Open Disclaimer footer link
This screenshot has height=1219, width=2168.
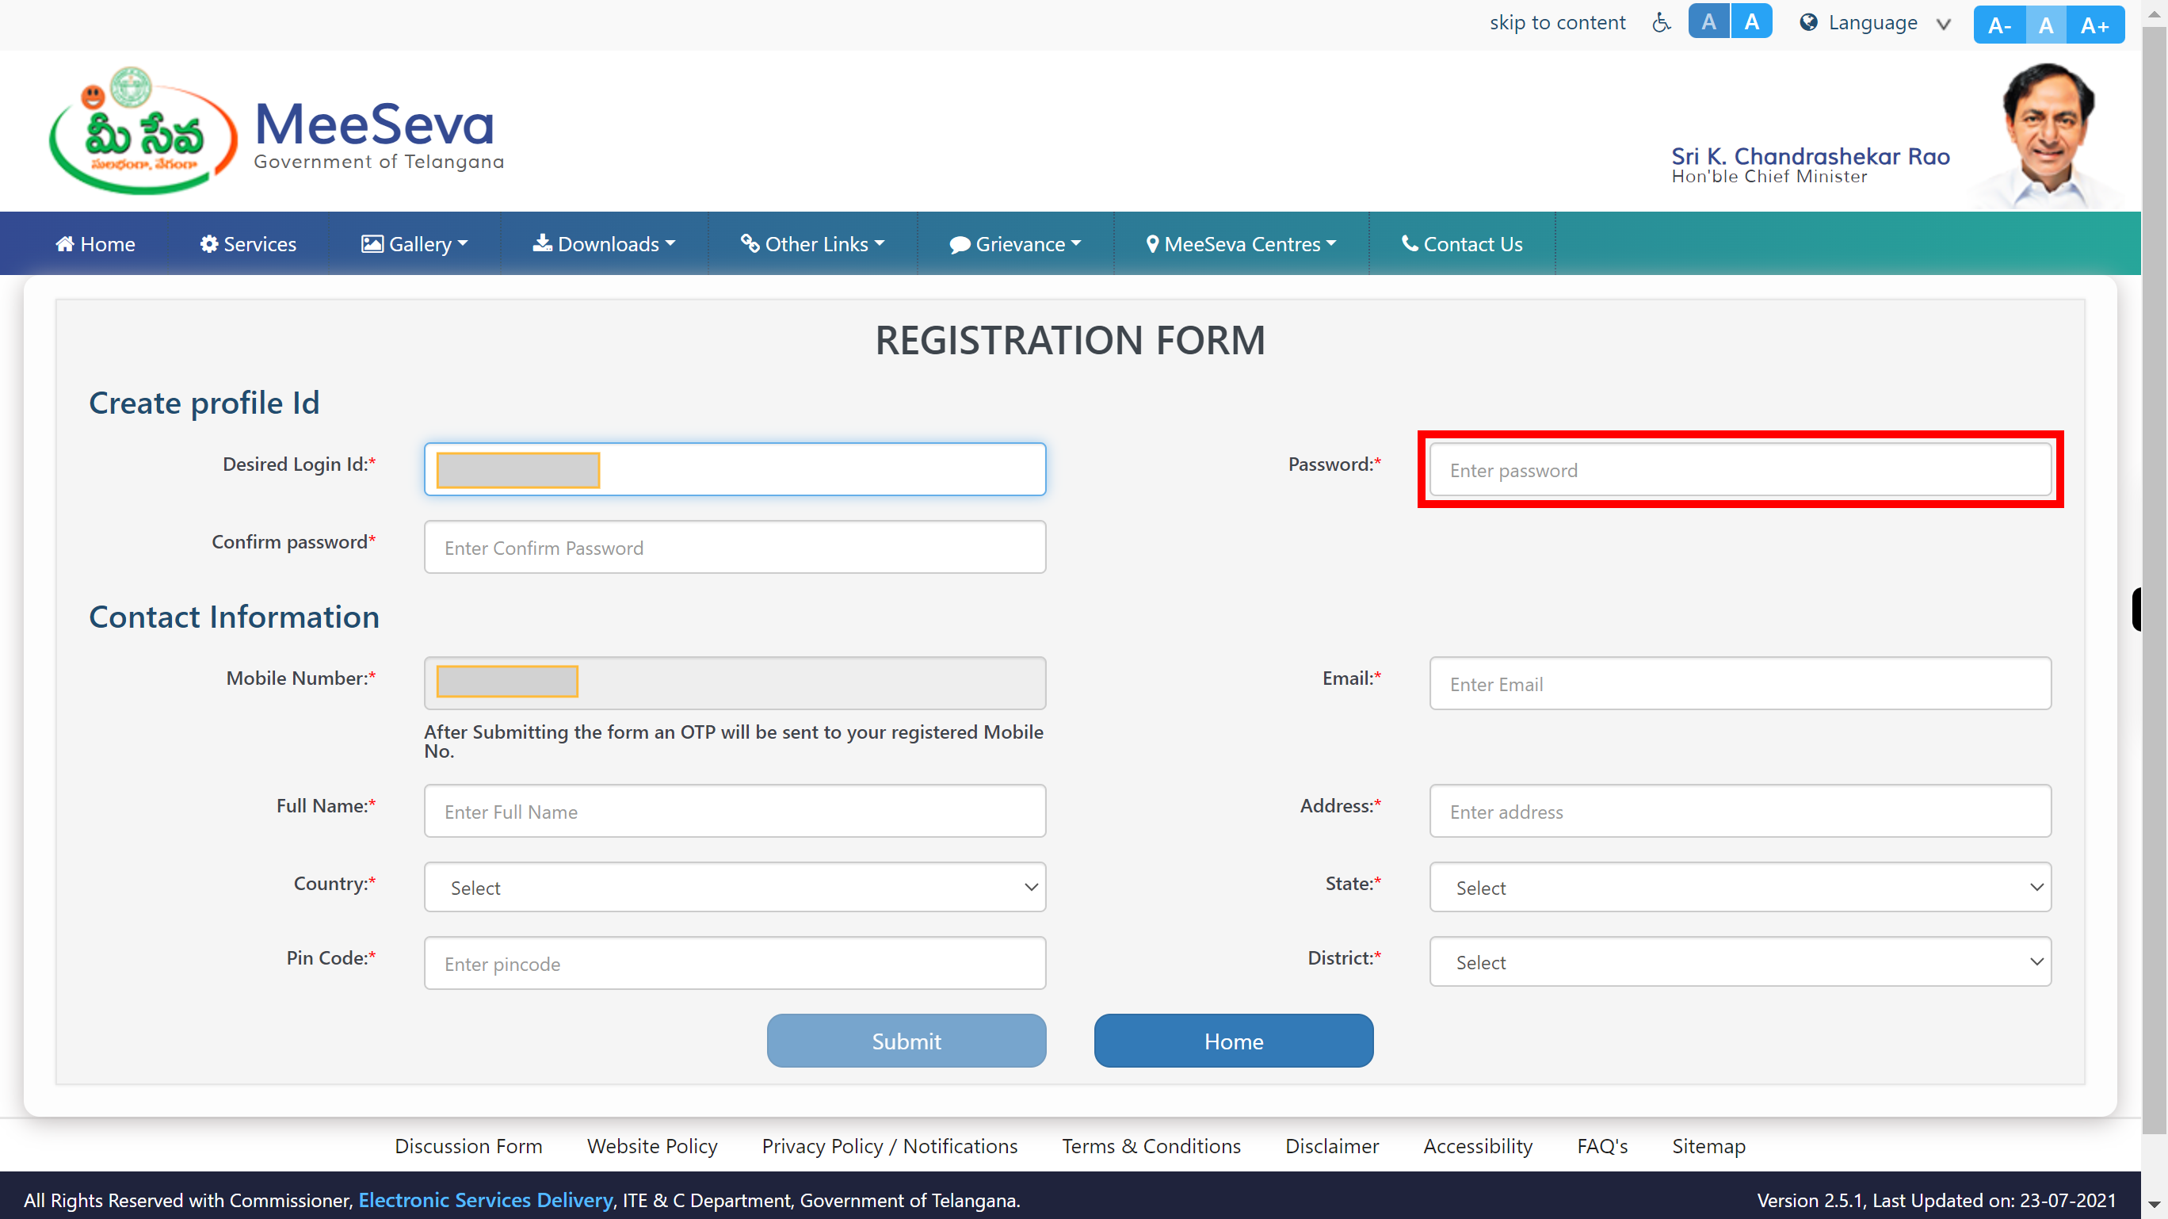coord(1331,1146)
